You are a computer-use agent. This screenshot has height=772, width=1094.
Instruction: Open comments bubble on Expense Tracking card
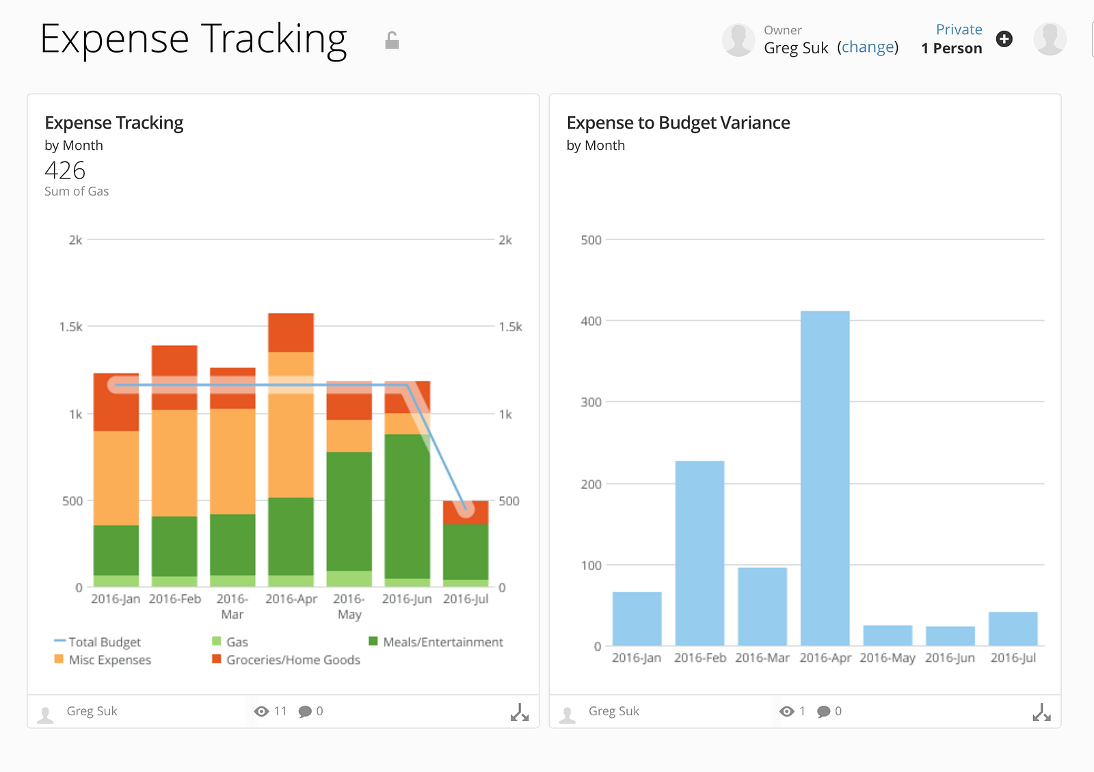305,712
